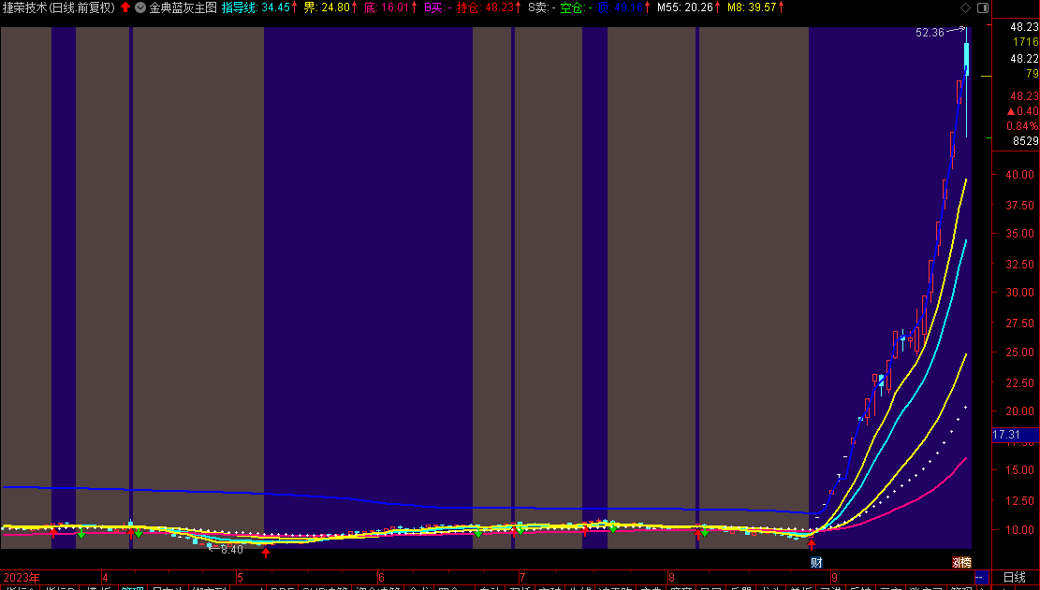Click the 25.00 price axis label

pos(1020,353)
